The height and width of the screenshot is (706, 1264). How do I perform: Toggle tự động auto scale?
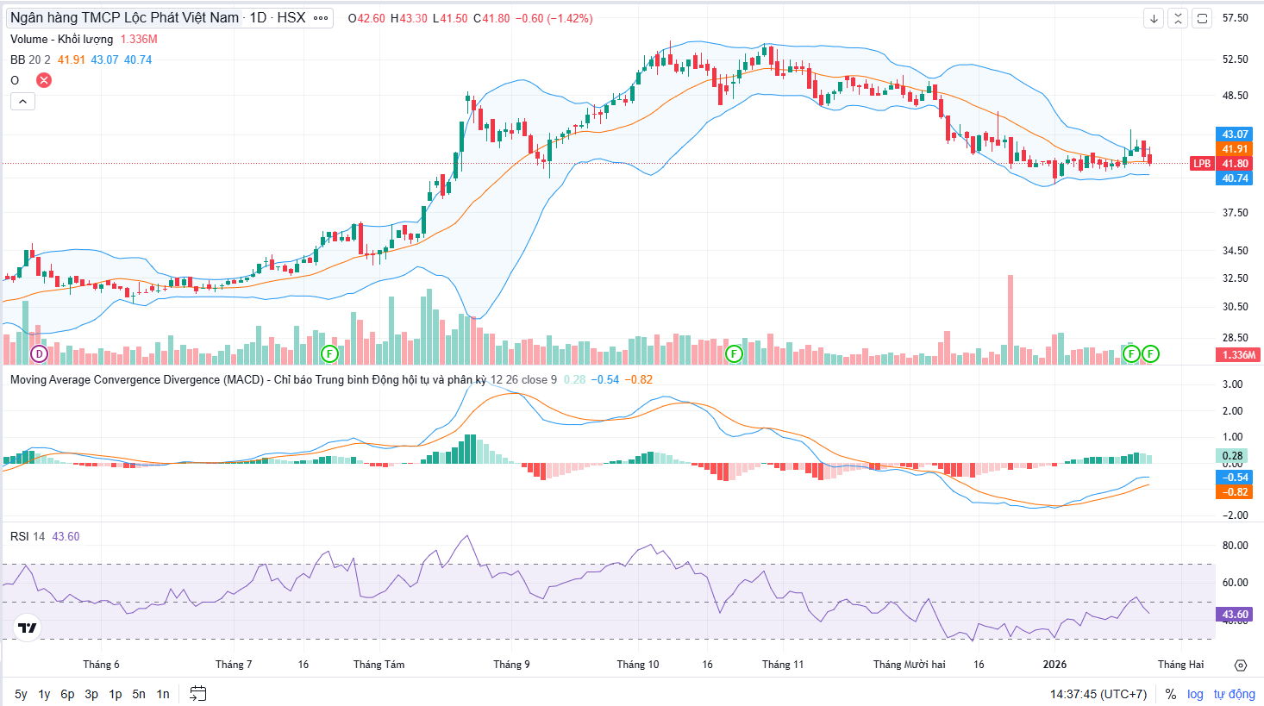tap(1234, 694)
